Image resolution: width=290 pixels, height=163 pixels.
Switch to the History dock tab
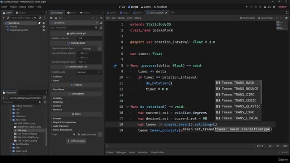click(85, 13)
